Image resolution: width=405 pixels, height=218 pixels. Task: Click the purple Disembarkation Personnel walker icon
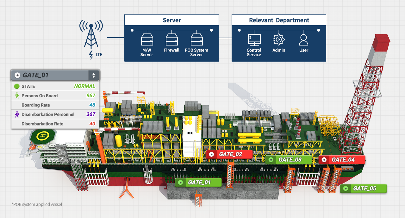tap(17, 114)
